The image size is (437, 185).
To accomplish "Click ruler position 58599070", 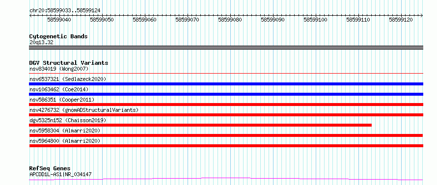I will 187,20.
